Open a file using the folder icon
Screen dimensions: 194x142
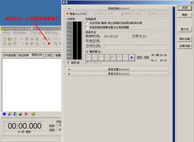pyautogui.click(x=10, y=39)
